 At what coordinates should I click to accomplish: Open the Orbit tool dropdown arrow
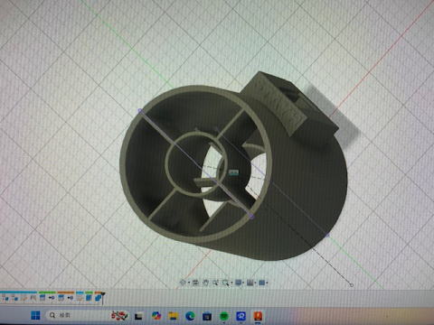189,283
